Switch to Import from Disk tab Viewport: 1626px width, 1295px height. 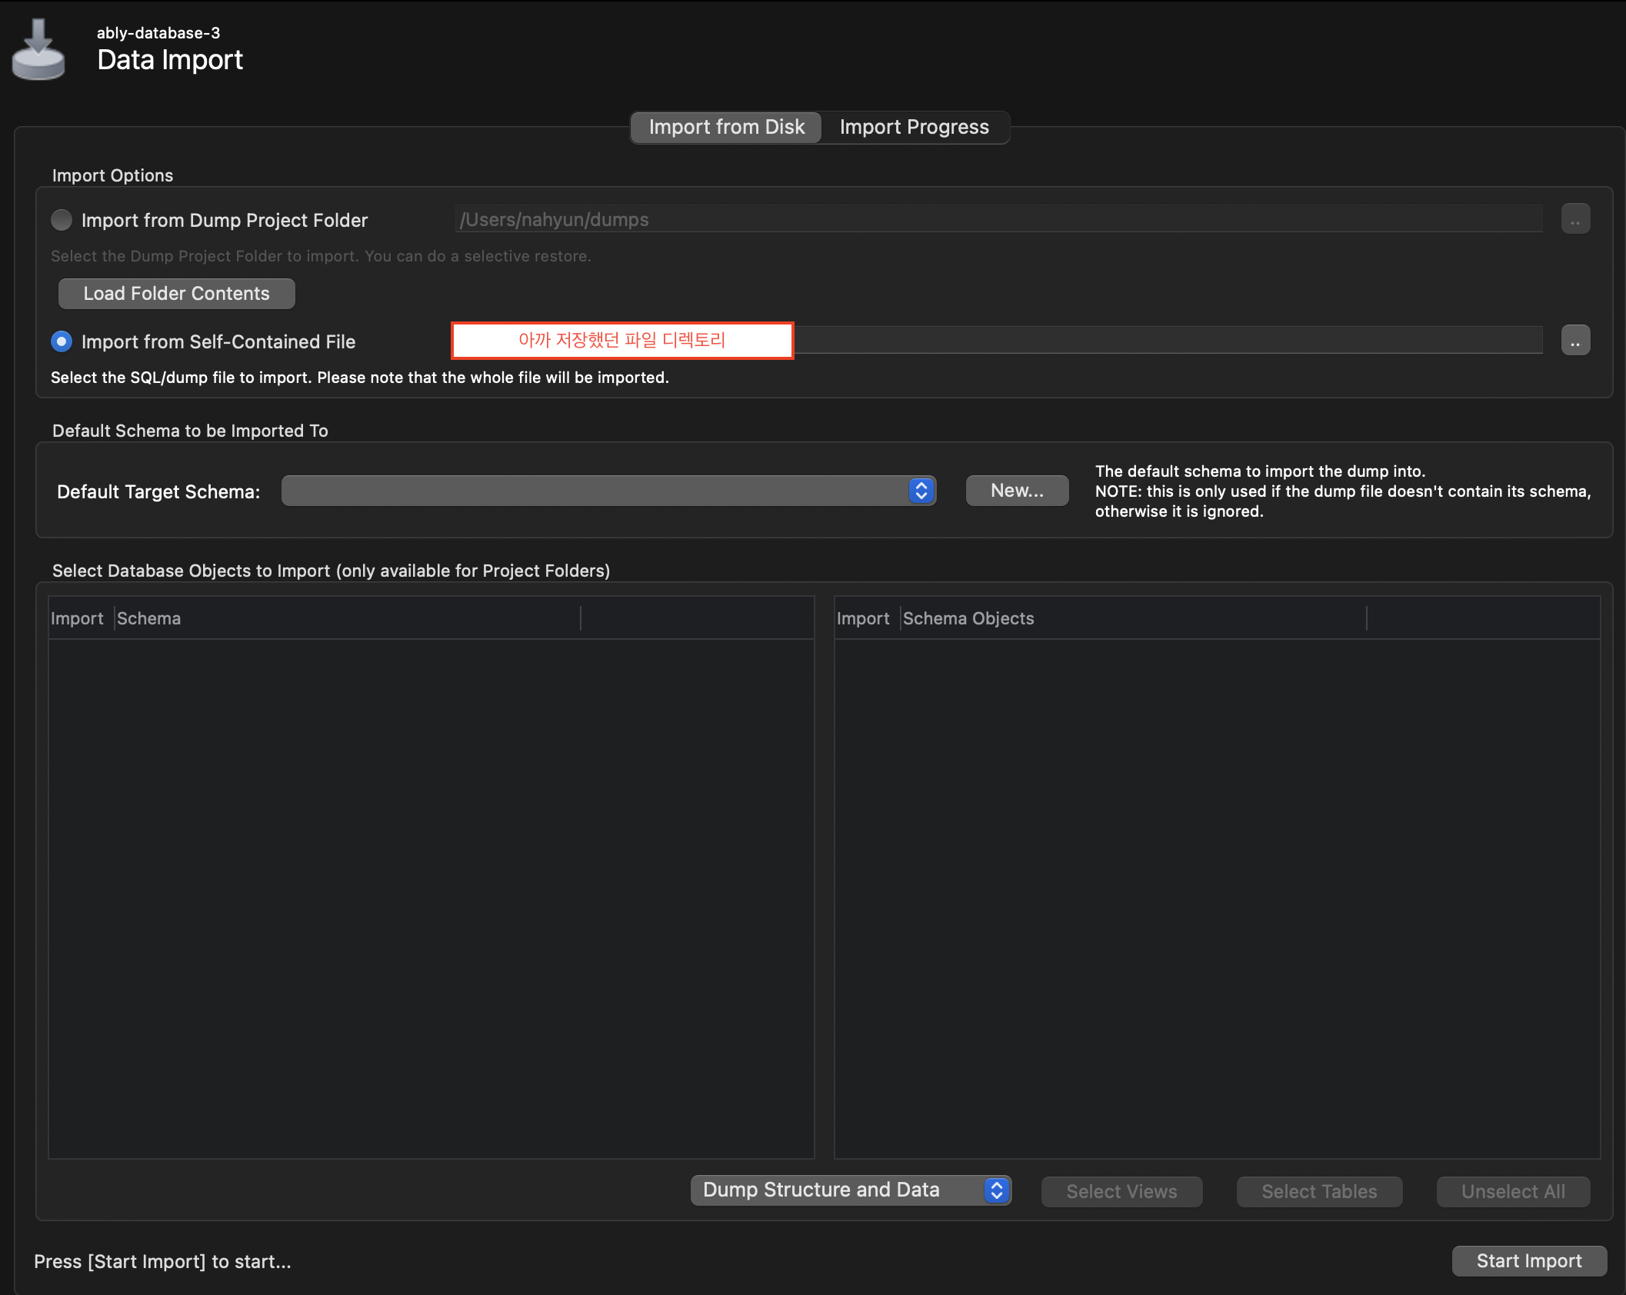726,128
